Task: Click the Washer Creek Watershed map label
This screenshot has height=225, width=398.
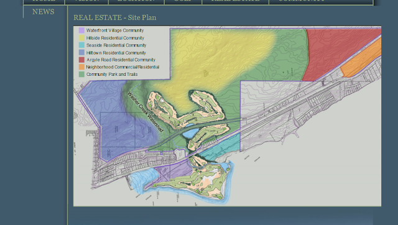Action: (x=145, y=112)
